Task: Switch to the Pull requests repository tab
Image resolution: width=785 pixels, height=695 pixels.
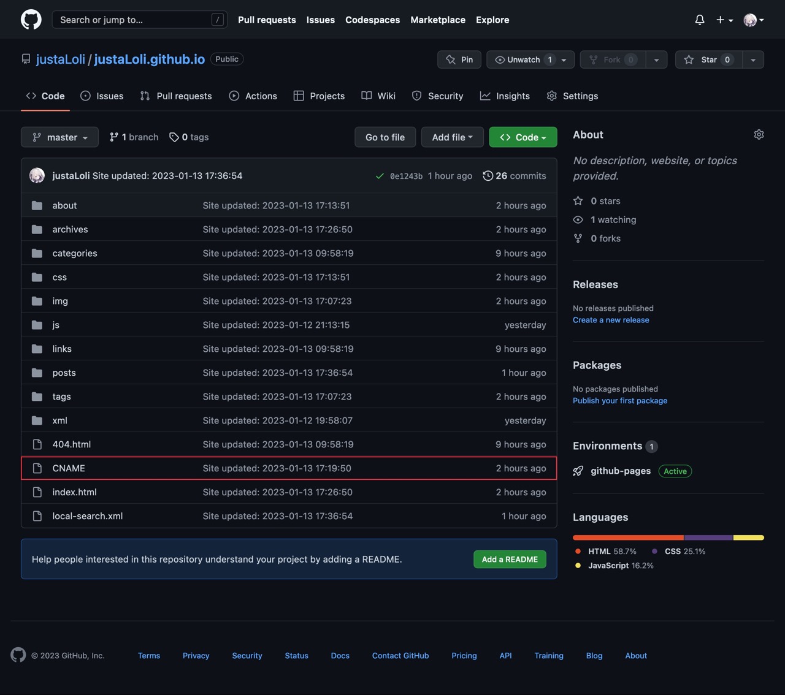Action: point(176,96)
